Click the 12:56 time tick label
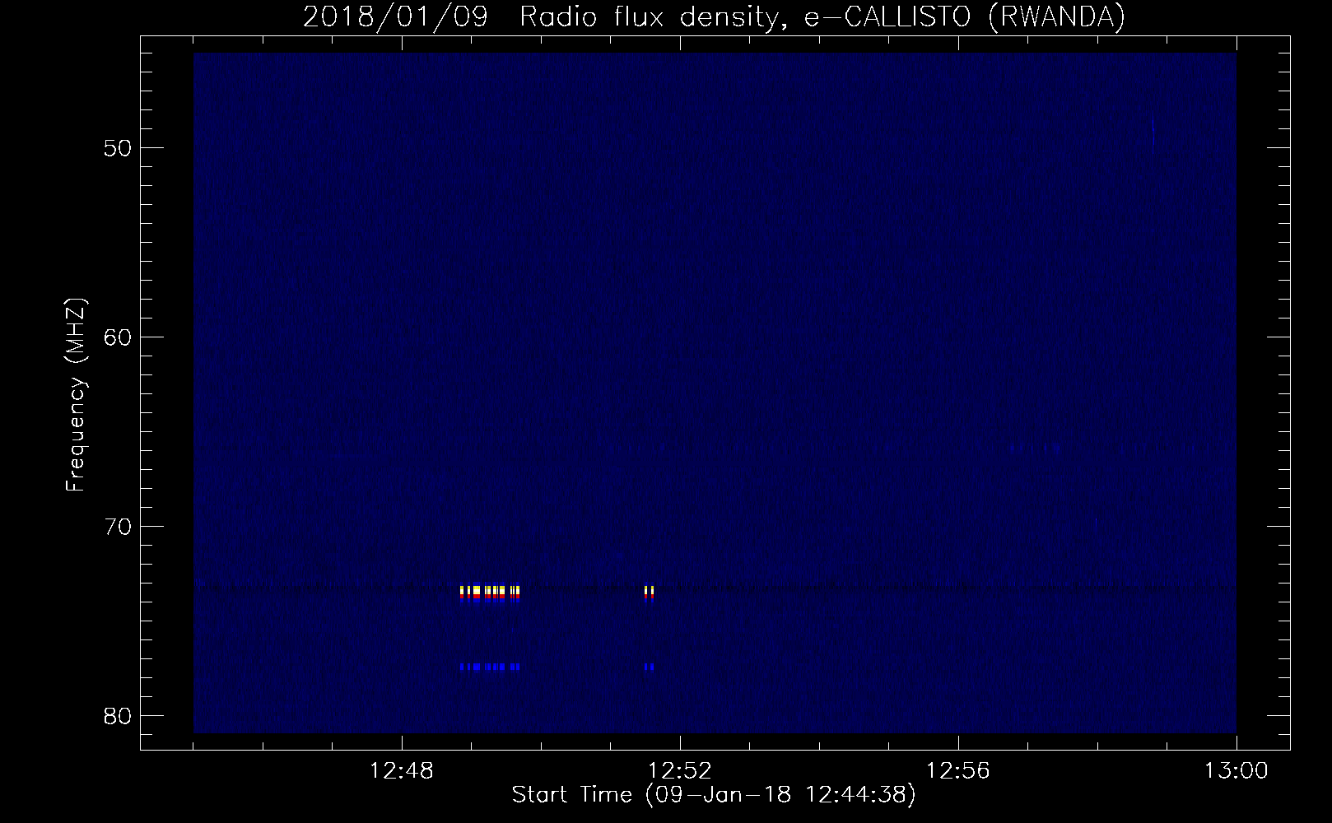This screenshot has height=823, width=1332. 958,771
